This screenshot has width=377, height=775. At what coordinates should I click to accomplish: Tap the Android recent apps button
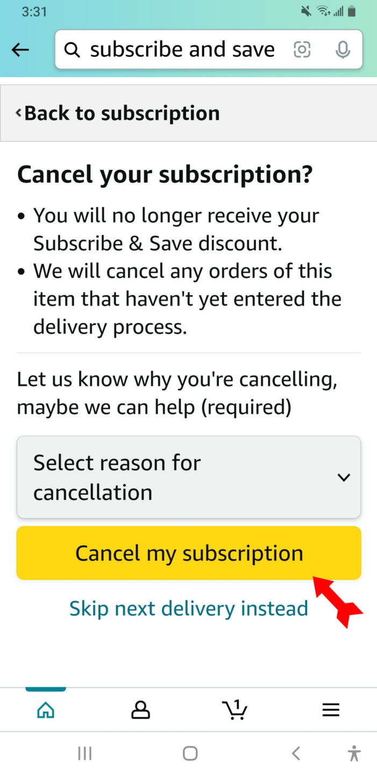84,753
